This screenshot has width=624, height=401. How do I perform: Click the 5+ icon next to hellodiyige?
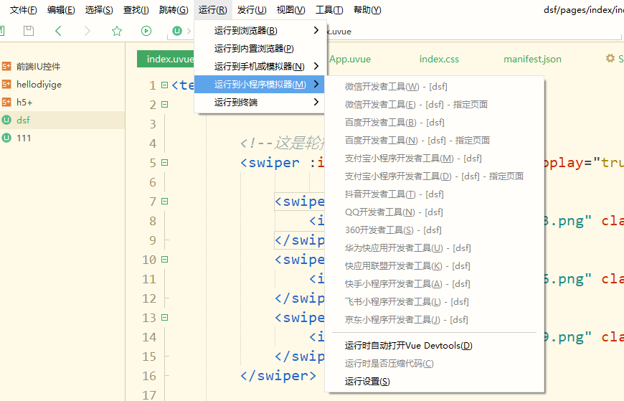click(6, 84)
